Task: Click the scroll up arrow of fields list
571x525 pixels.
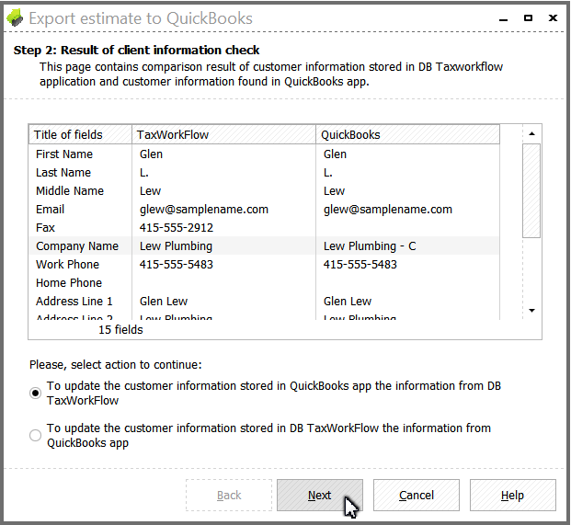Action: coord(531,133)
